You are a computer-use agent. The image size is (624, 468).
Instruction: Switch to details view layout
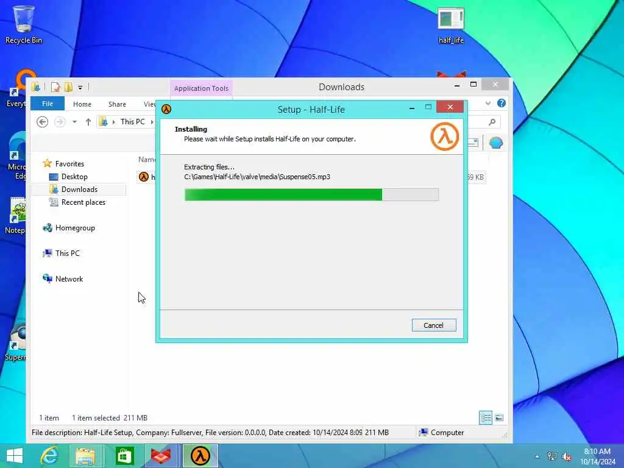pos(486,418)
